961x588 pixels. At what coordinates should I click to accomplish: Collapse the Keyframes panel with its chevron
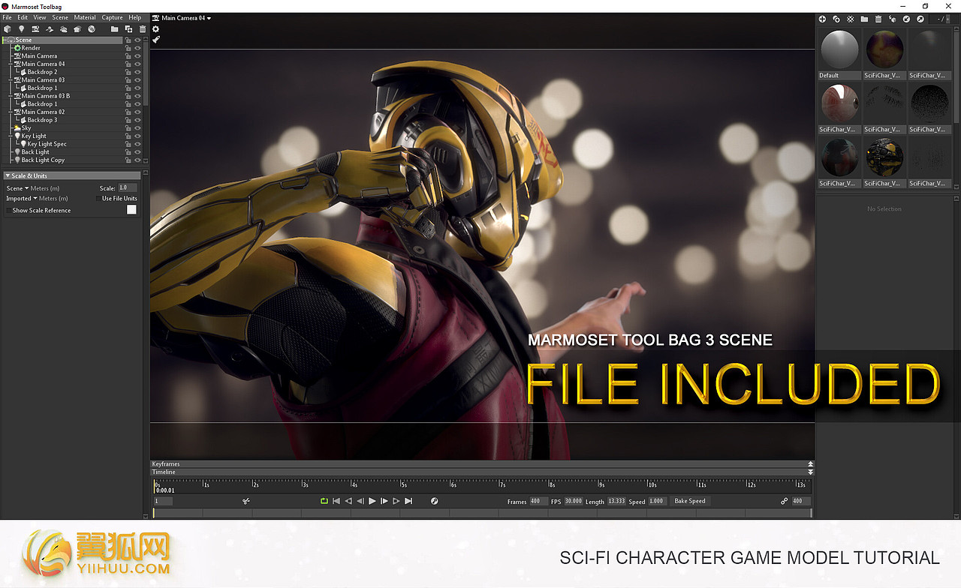(810, 464)
